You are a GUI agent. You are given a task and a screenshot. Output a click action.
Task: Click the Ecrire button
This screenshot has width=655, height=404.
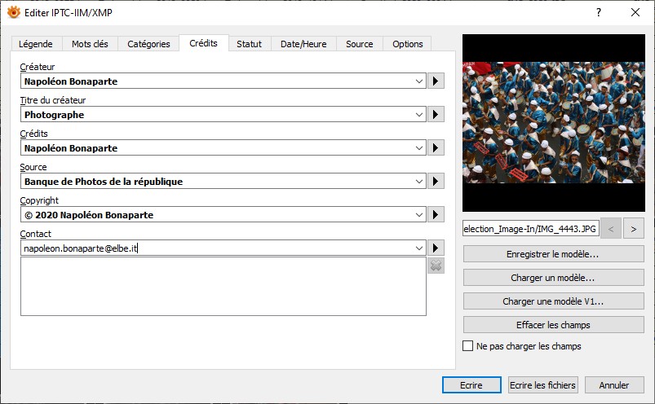coord(471,385)
